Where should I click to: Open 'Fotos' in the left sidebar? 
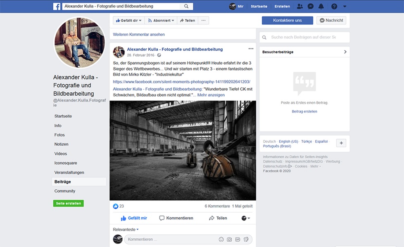(x=59, y=135)
